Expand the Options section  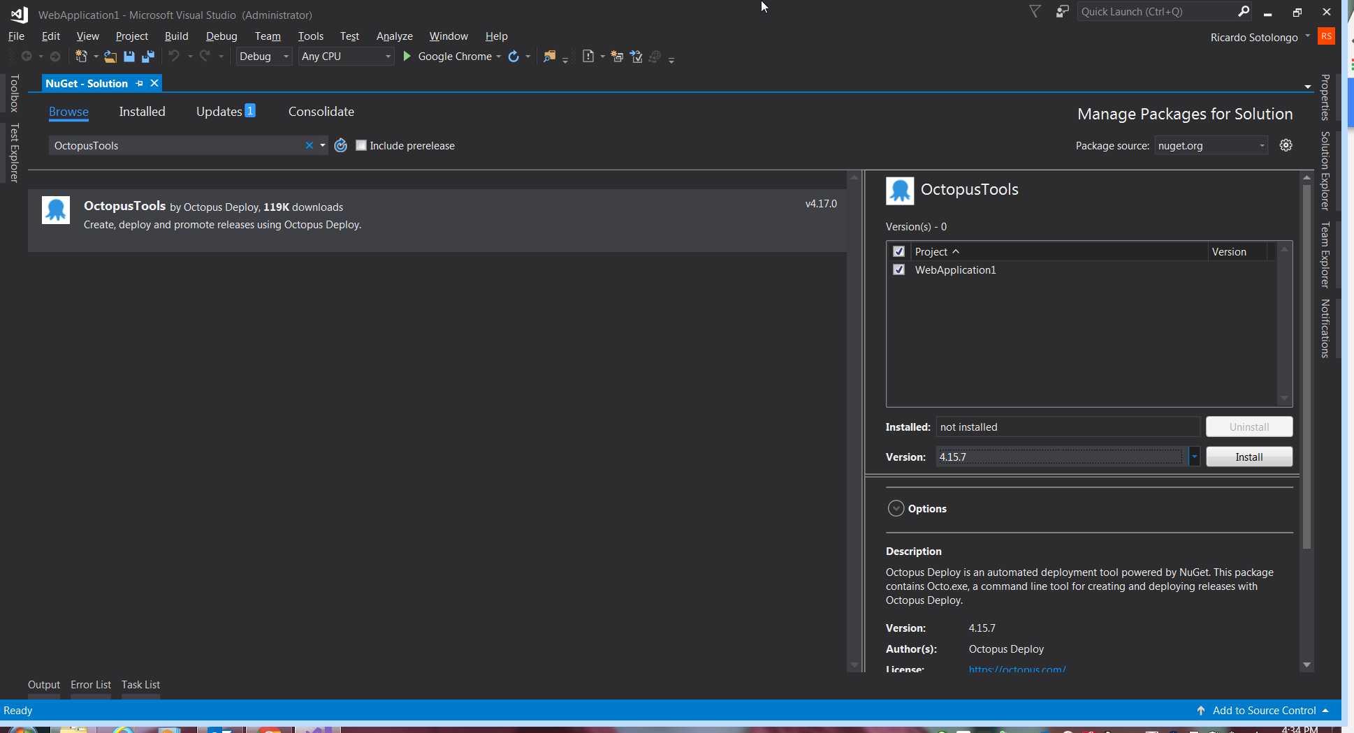[896, 508]
